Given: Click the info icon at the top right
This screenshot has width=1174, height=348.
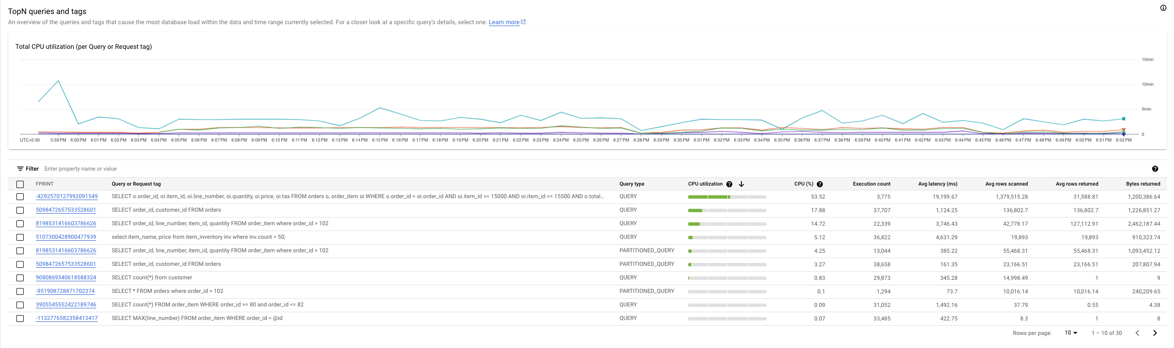Looking at the screenshot, I should pos(1163,8).
